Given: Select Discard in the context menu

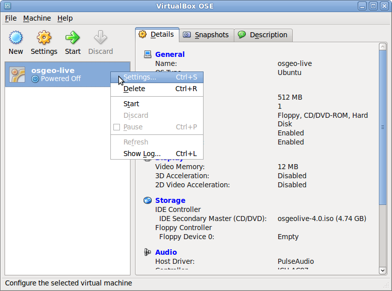Looking at the screenshot, I should 157,115.
